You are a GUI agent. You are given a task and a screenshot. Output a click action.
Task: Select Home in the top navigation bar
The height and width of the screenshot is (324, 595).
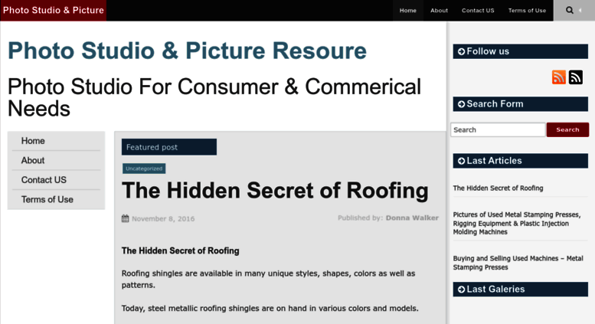click(408, 10)
